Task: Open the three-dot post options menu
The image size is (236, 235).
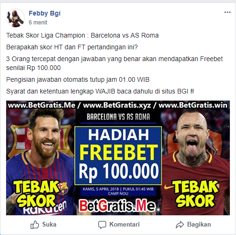Action: pyautogui.click(x=228, y=12)
